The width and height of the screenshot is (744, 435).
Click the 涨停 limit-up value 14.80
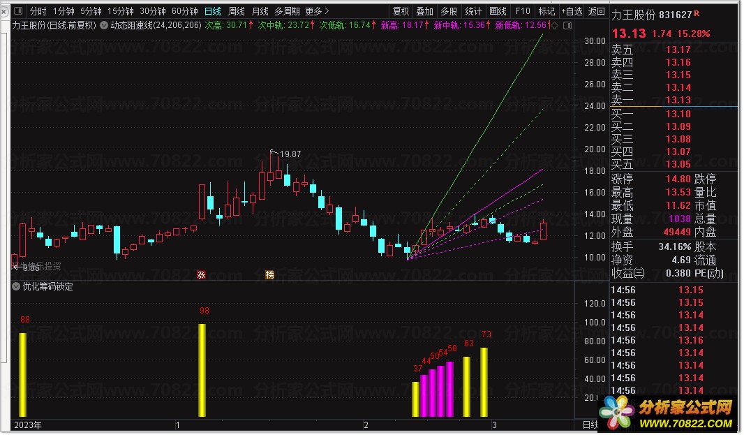coord(678,179)
